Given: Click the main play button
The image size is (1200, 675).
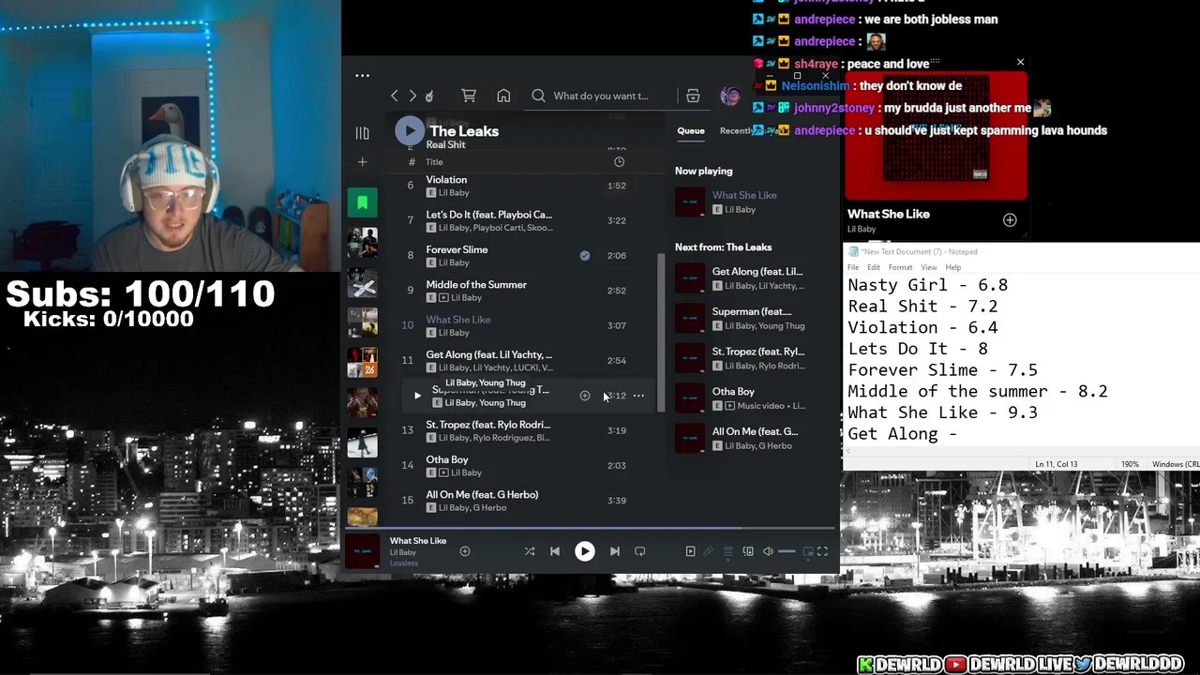Looking at the screenshot, I should coord(584,551).
